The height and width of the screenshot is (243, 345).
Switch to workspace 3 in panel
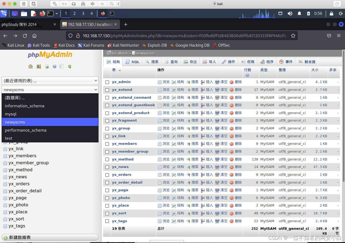83,13
